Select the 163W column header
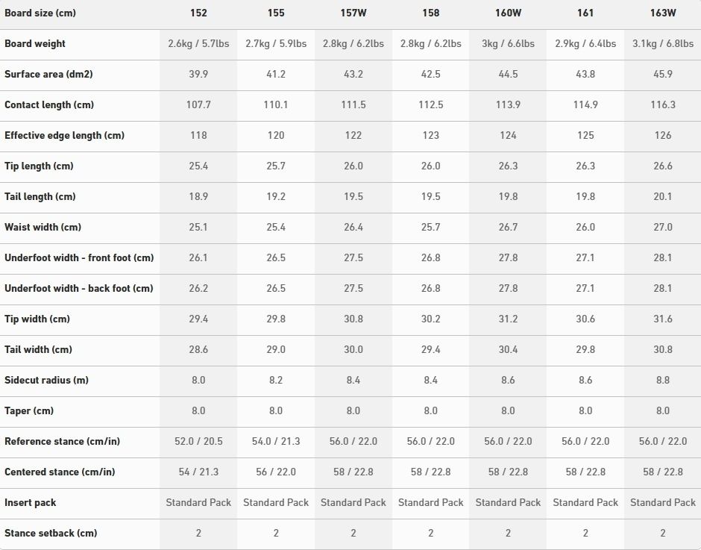Screen dimensions: 701x550 coord(663,13)
